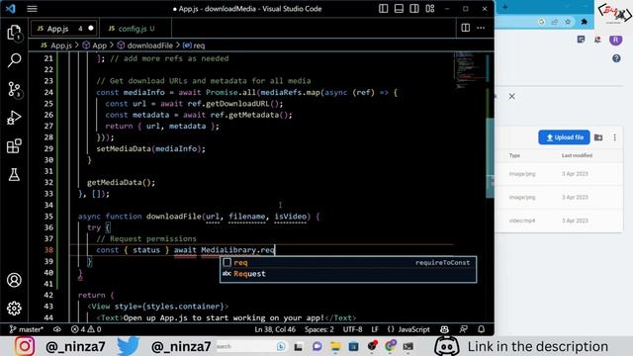Click the editor vertical scrollbar
The width and height of the screenshot is (633, 356).
coord(490,157)
